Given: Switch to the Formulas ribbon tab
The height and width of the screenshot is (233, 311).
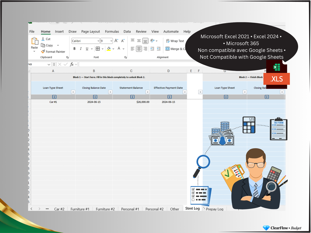Looking at the screenshot, I should (x=112, y=32).
